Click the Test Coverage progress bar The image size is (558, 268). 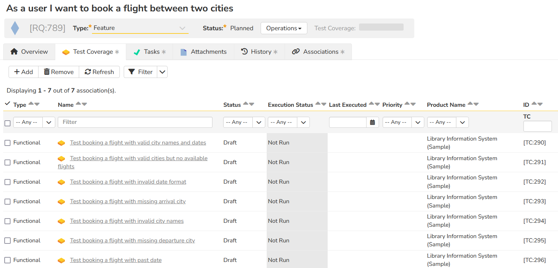(x=381, y=27)
